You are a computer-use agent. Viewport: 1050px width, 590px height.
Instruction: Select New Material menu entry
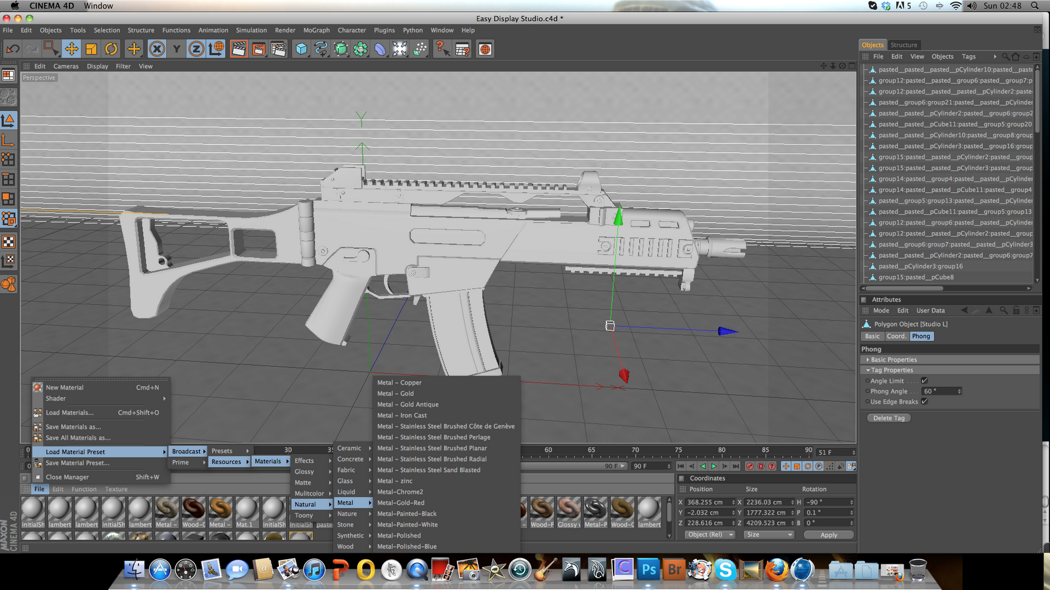click(x=101, y=388)
